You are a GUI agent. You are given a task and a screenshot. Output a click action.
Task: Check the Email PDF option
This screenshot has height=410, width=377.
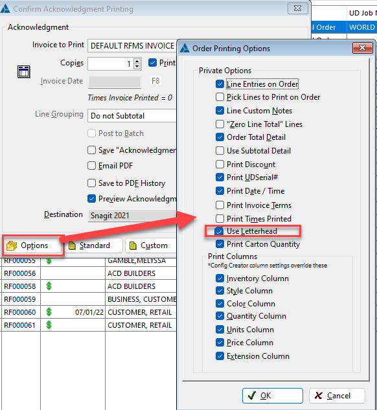[x=91, y=166]
